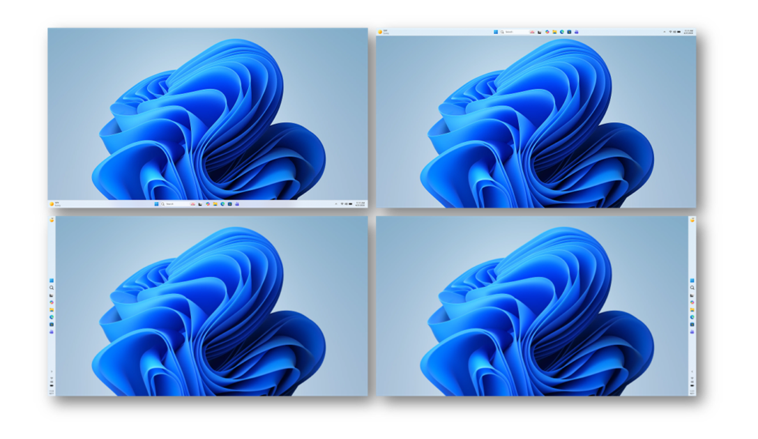Open Start menu on the bottom horizontal taskbar
The height and width of the screenshot is (439, 758).
[x=156, y=204]
